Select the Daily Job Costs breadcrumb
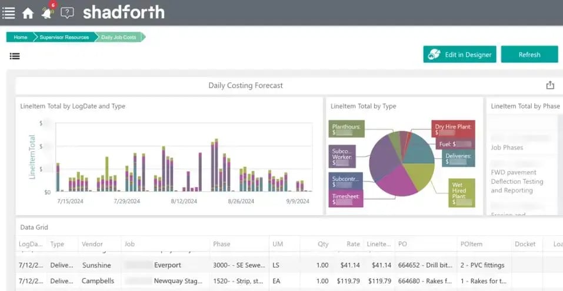 click(x=118, y=37)
